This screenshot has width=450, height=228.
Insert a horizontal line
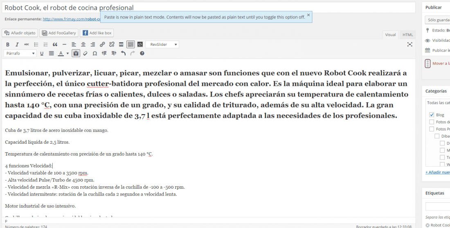click(x=64, y=45)
